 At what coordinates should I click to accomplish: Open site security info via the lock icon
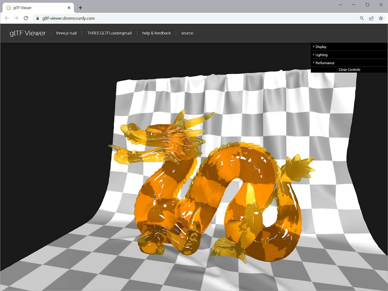[37, 18]
